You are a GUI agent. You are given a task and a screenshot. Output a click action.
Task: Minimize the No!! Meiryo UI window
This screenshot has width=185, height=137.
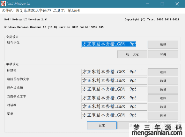point(148,4)
